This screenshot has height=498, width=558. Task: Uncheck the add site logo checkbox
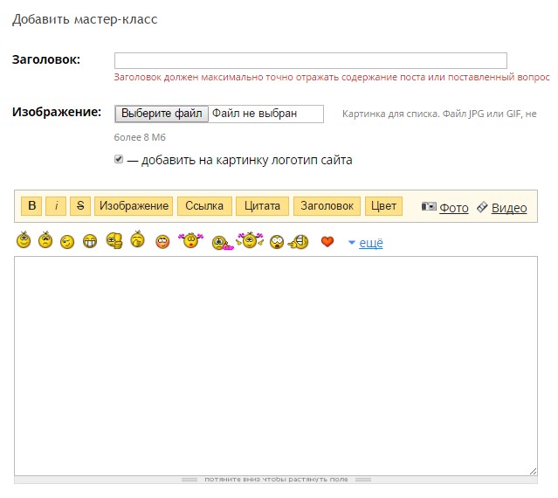click(119, 160)
